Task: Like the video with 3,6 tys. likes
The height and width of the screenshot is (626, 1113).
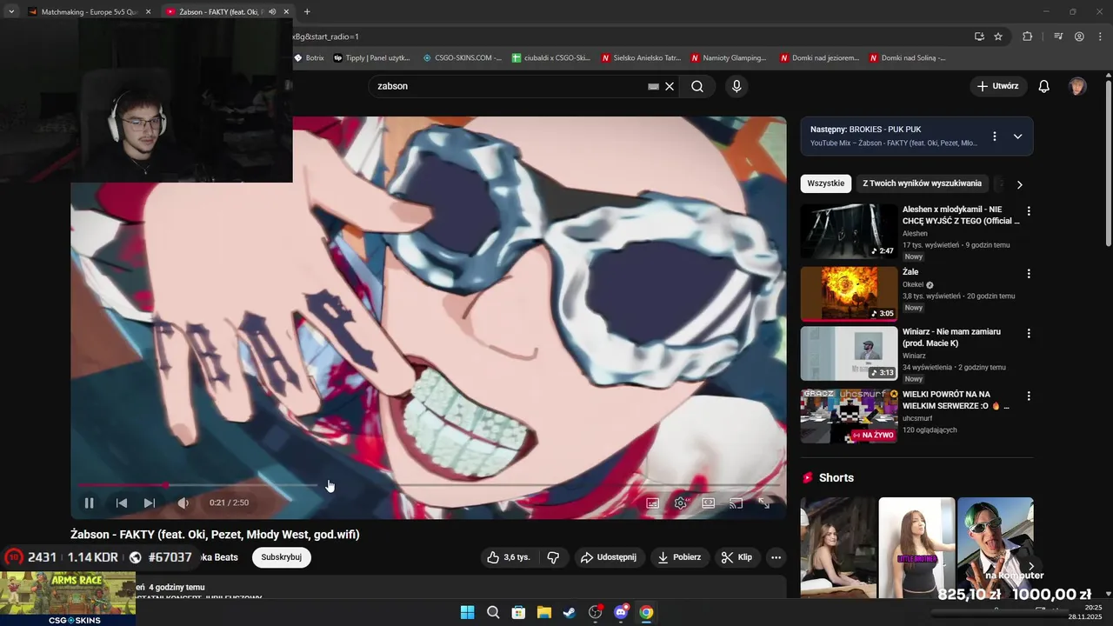Action: tap(509, 557)
